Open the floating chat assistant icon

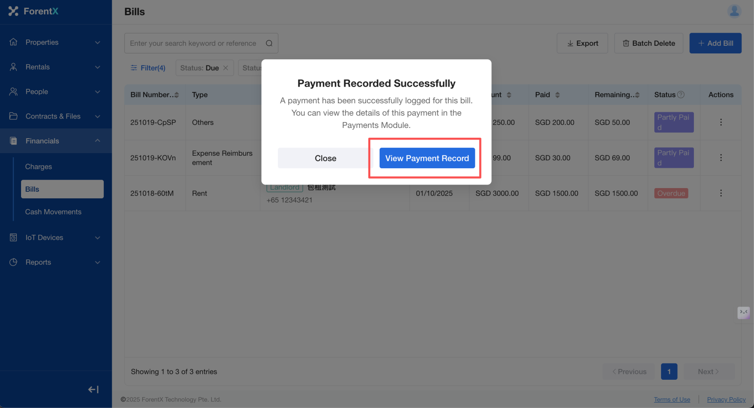pos(743,312)
